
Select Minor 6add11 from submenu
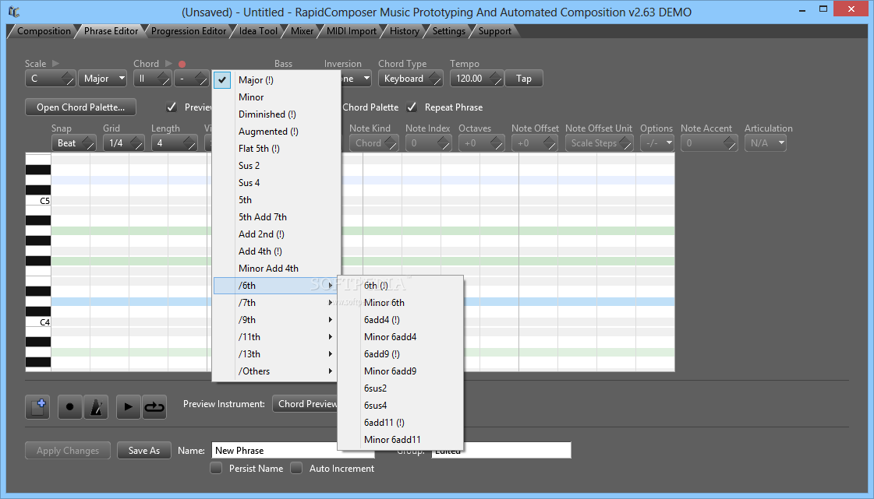tap(400, 440)
